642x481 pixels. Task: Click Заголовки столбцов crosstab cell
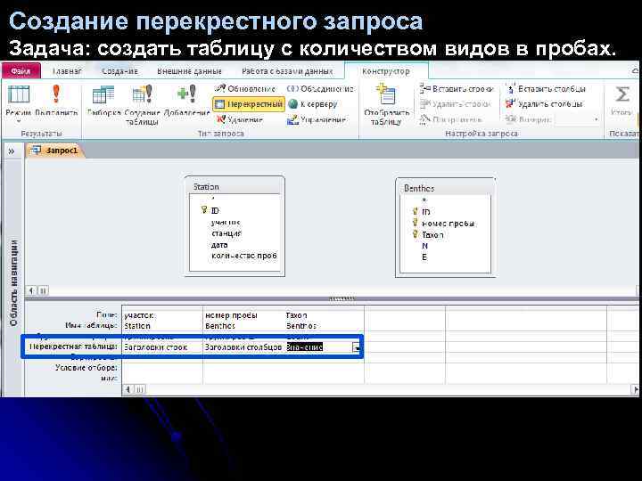point(243,346)
